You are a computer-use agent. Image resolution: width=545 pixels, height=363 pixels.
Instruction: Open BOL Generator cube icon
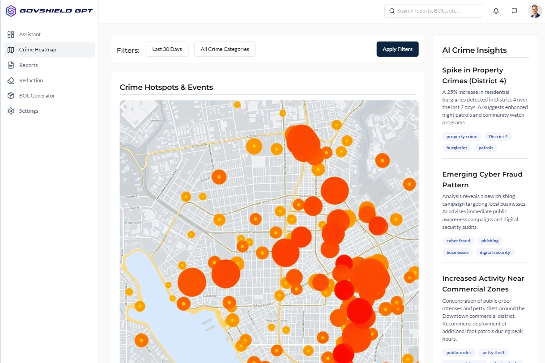tap(11, 96)
